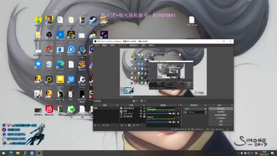This screenshot has width=277, height=156.
Task: Remove selected source with the minus button
Action: point(125,125)
